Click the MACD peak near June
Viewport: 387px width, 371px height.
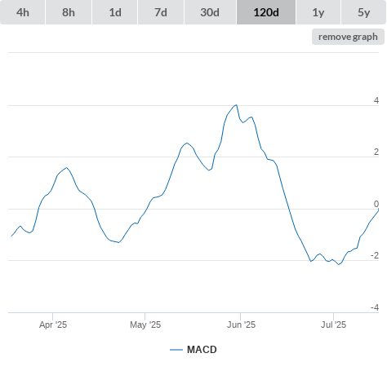(x=236, y=104)
